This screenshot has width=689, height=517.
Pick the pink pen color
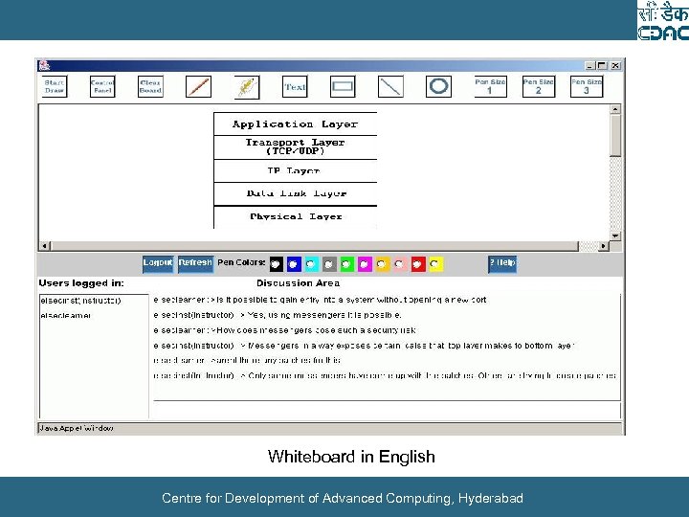400,264
